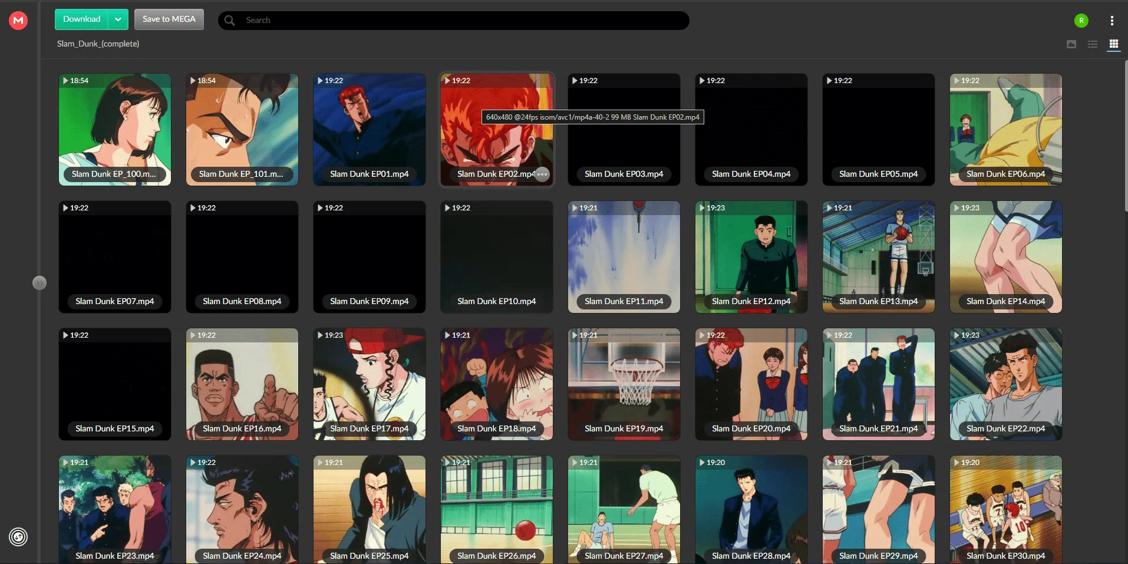Select the Slam Dunk EP25.mp4 thumbnail

click(370, 510)
